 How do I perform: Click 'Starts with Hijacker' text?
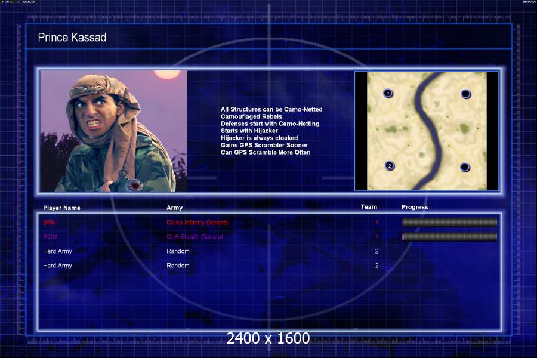(x=249, y=131)
